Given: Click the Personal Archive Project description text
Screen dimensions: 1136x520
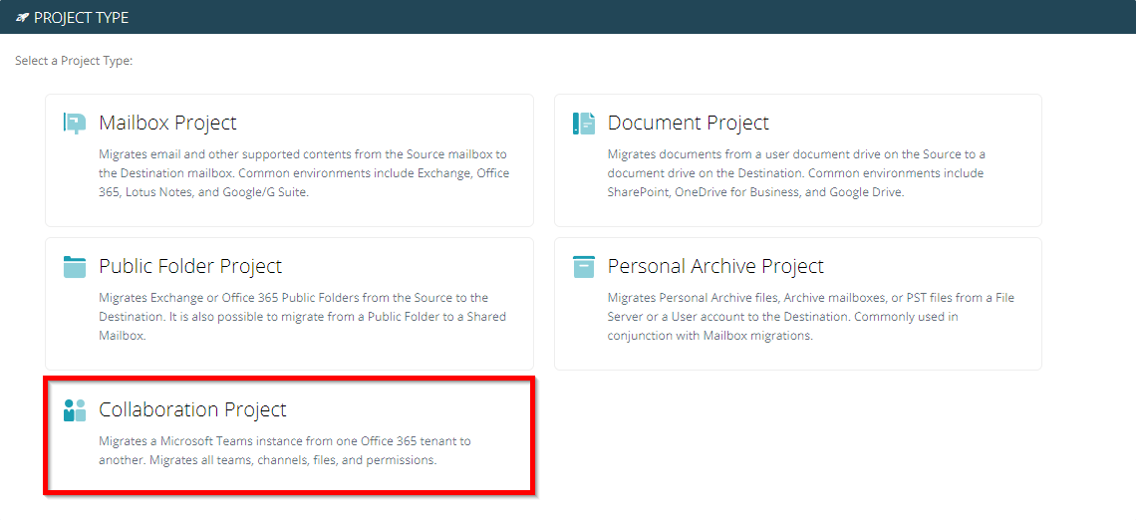Looking at the screenshot, I should point(810,317).
